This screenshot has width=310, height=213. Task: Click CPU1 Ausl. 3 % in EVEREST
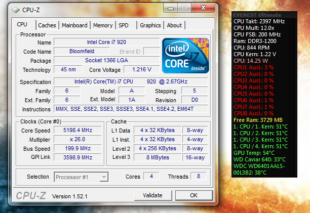tap(254, 67)
